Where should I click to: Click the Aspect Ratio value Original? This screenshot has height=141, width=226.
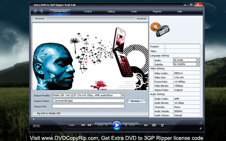[x=179, y=90]
